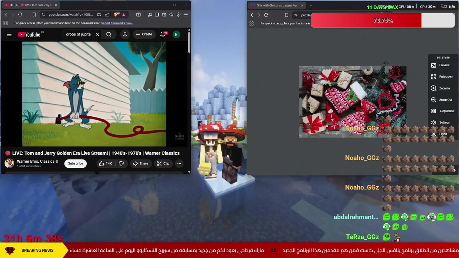Open the account avatar E menu
459x258 pixels.
[176, 34]
